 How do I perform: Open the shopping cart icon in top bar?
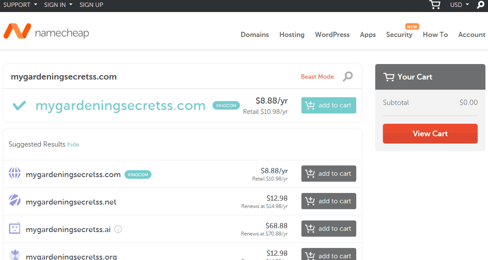tap(435, 5)
